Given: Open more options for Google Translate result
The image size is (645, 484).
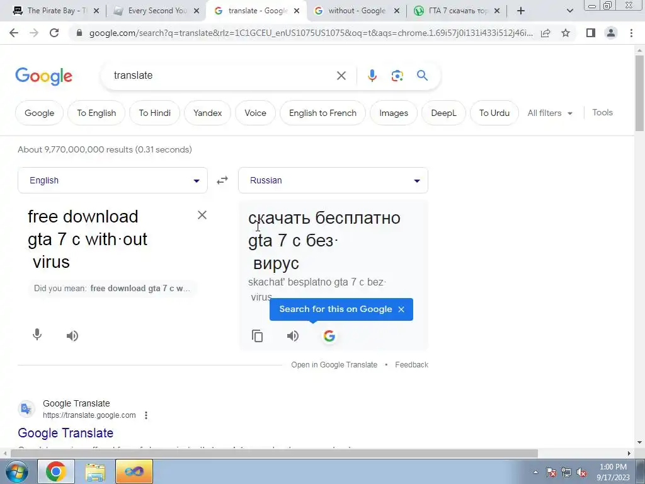Looking at the screenshot, I should pyautogui.click(x=146, y=415).
